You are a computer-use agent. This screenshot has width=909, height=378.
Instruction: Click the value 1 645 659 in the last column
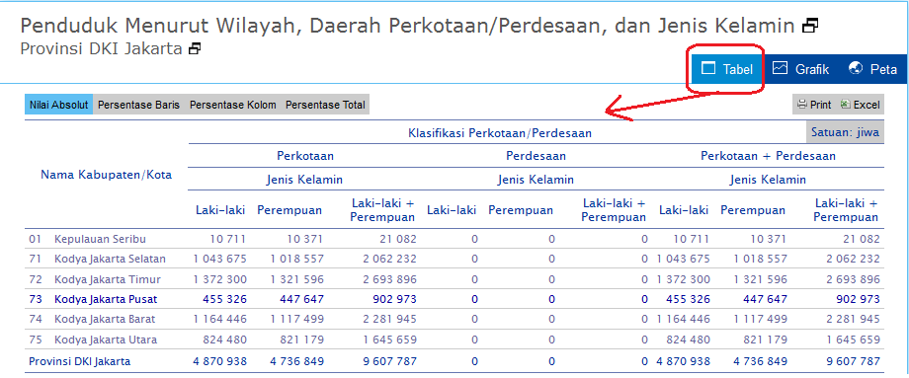click(854, 340)
